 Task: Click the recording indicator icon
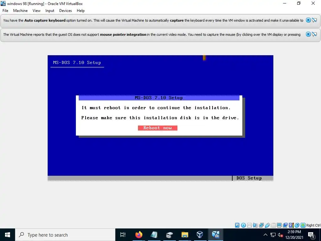(x=285, y=225)
